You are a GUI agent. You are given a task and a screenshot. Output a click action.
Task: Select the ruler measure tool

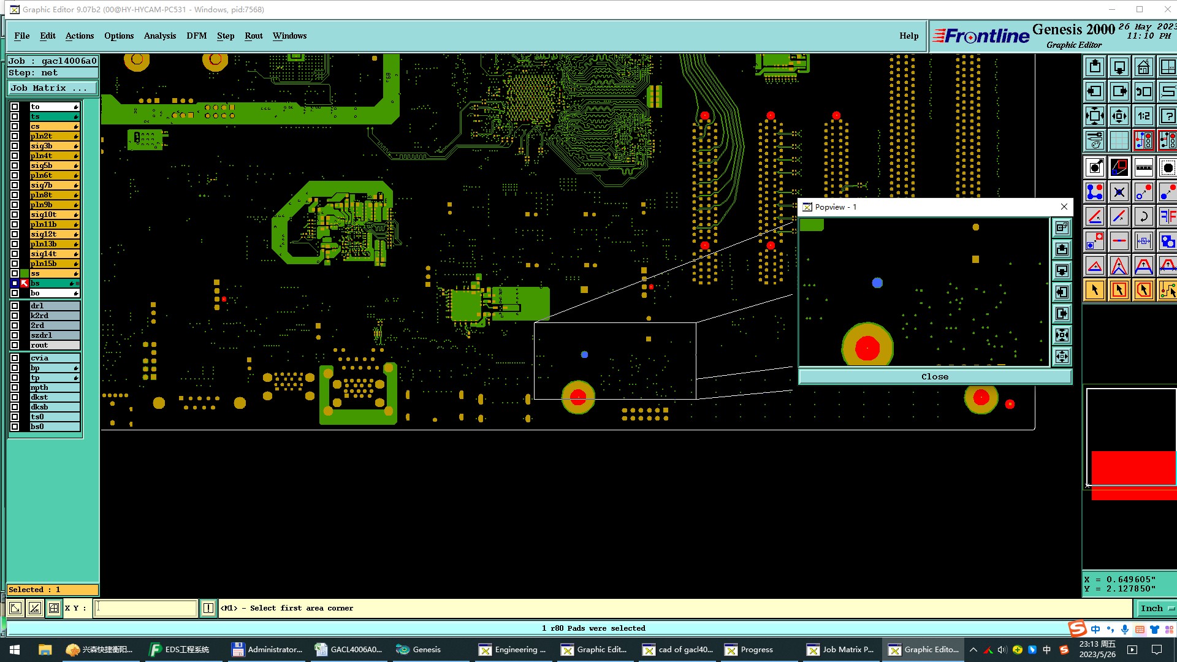point(1143,167)
